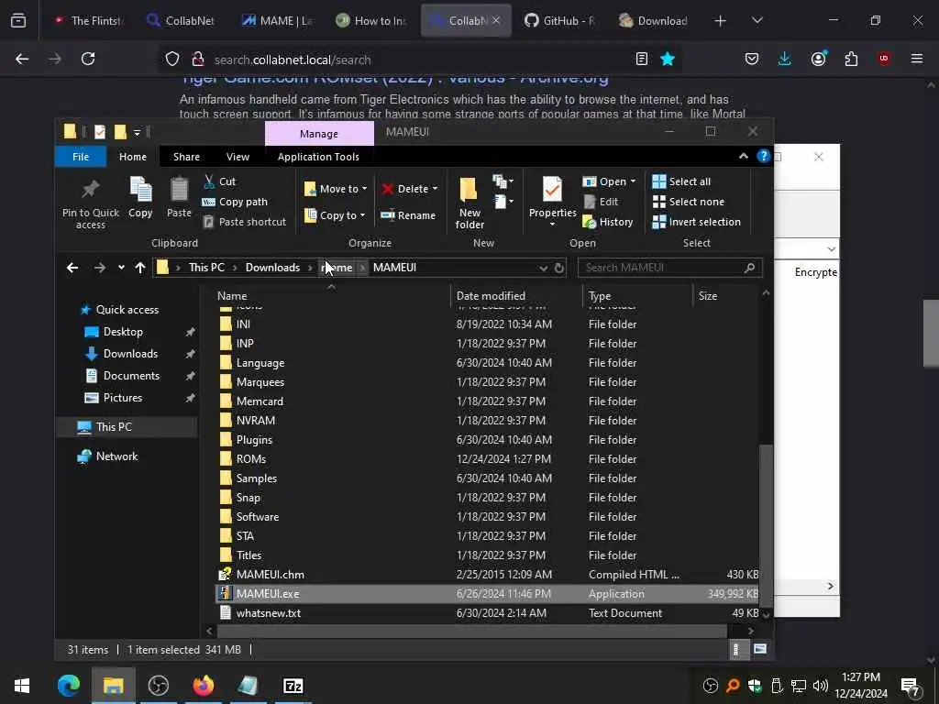Click Edit in the Open group

click(601, 202)
